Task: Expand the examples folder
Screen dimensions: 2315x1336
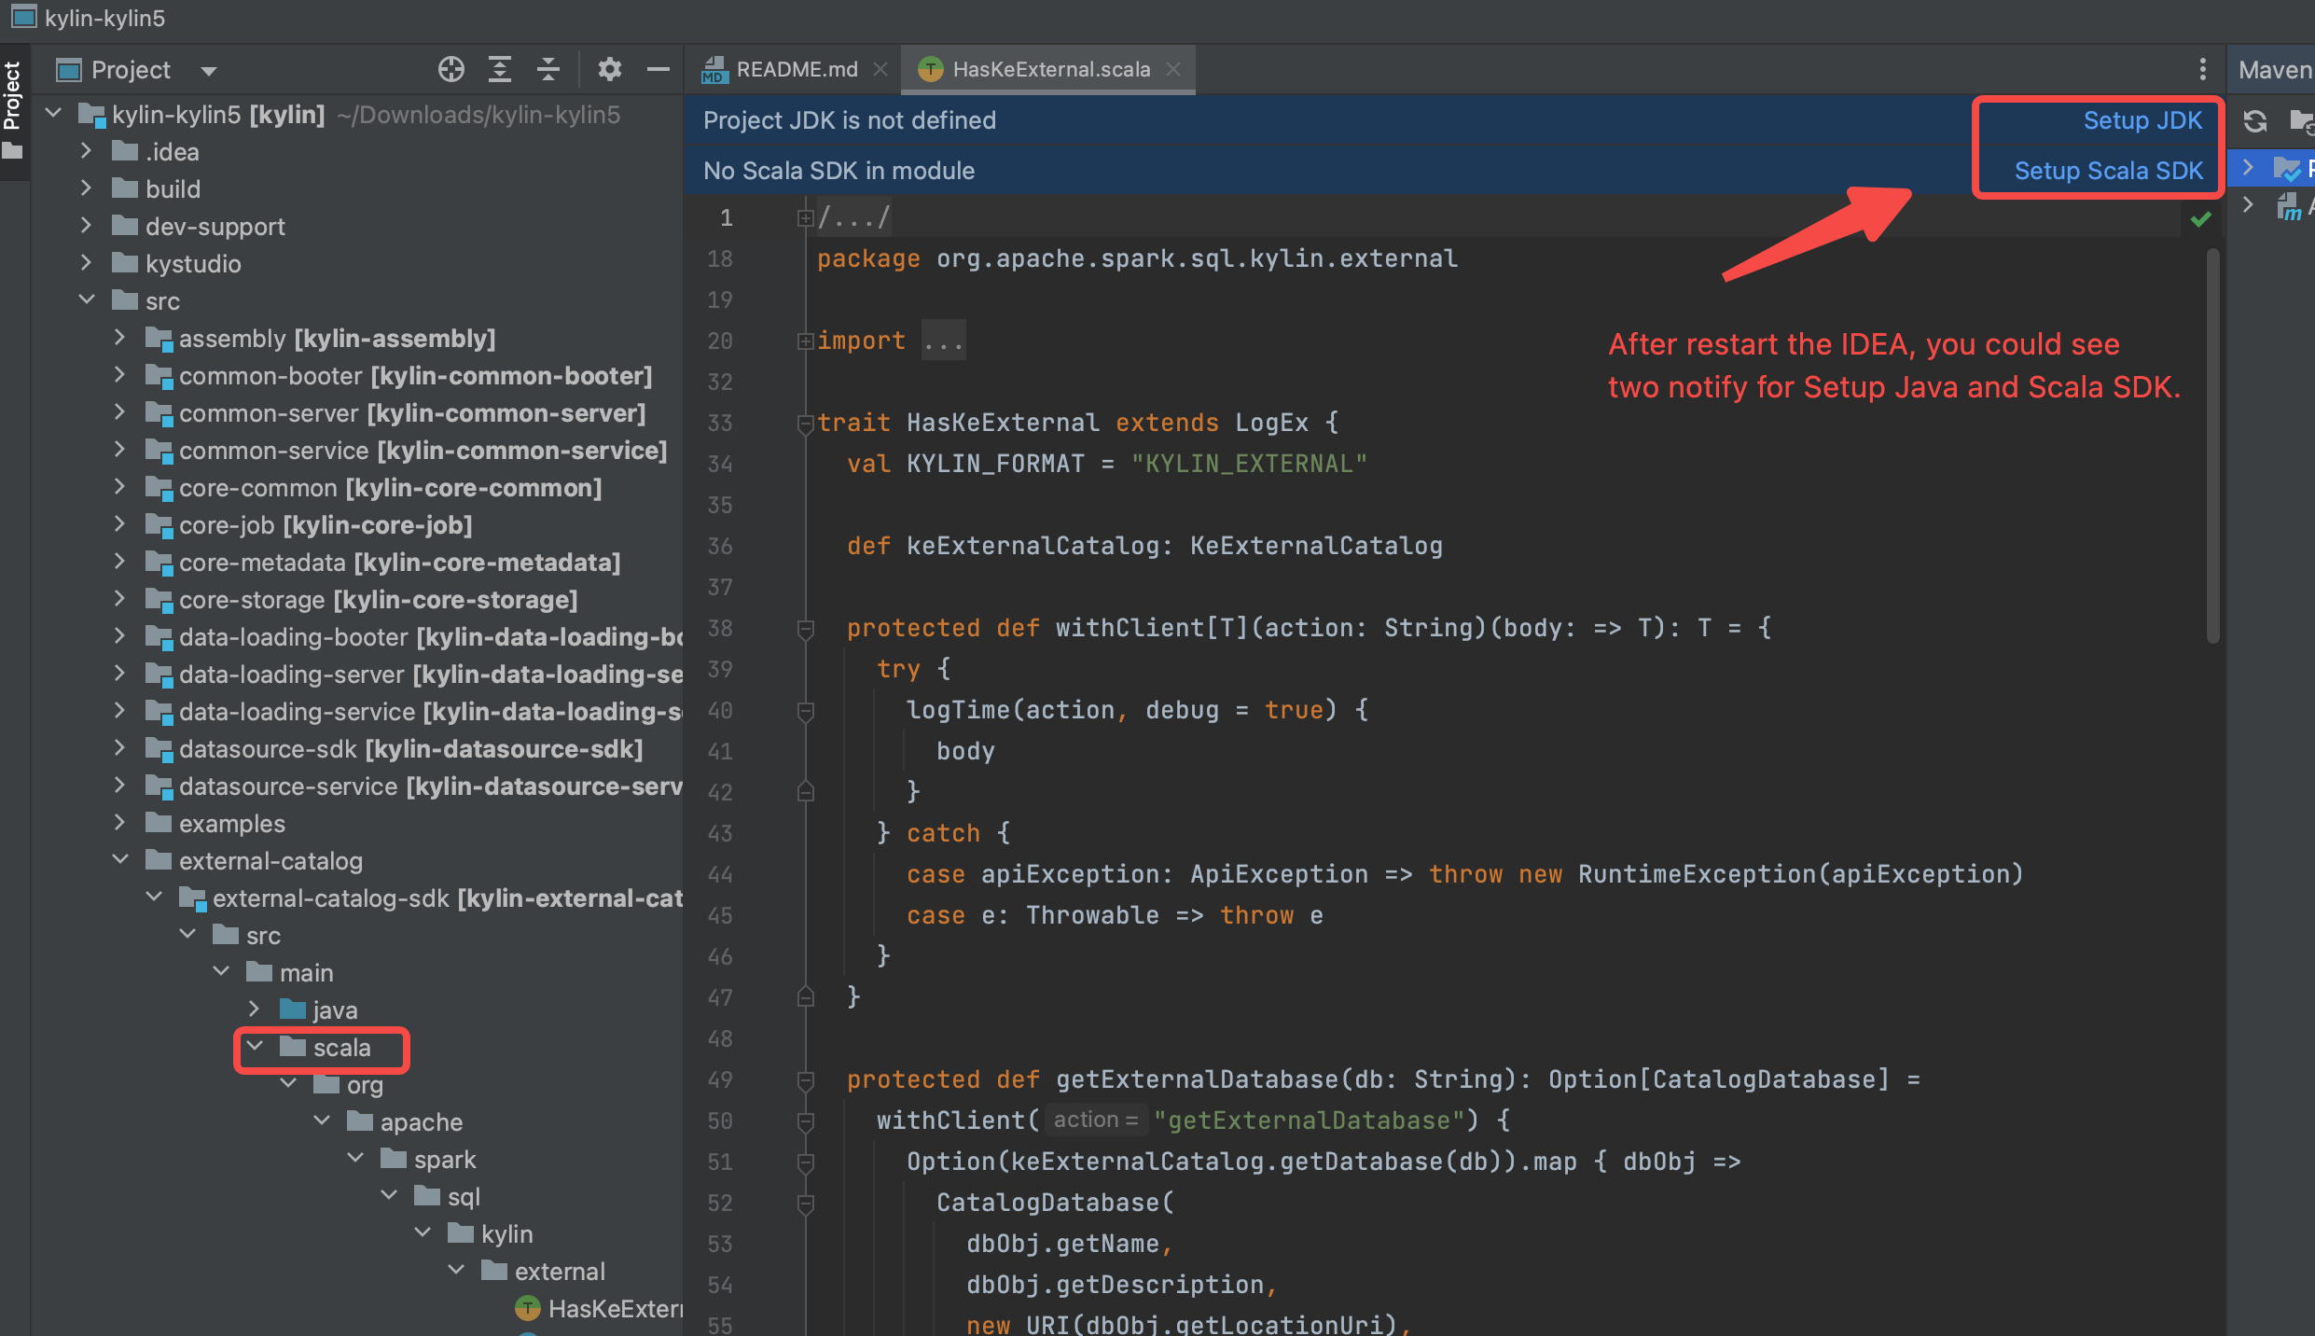Action: coord(120,823)
